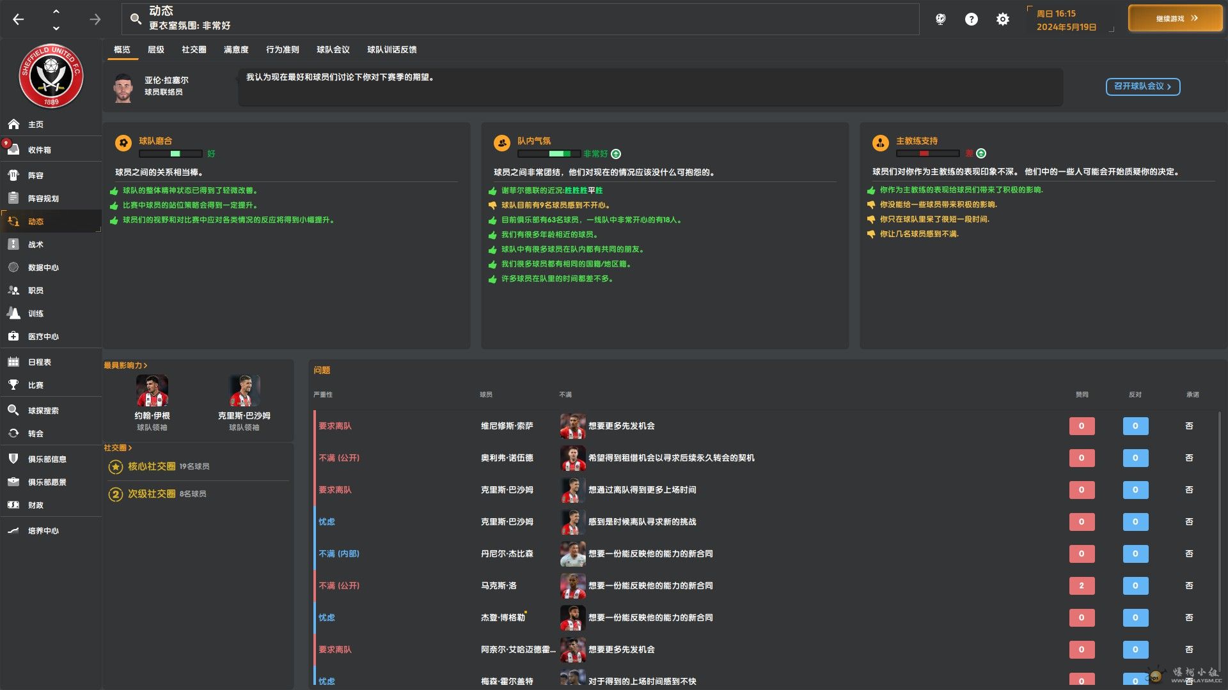1228x690 pixels.
Task: Select the 概览 overview tab
Action: point(122,49)
